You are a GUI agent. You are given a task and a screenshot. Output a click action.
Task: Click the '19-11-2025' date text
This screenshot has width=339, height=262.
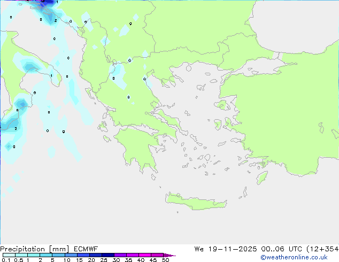233,249
